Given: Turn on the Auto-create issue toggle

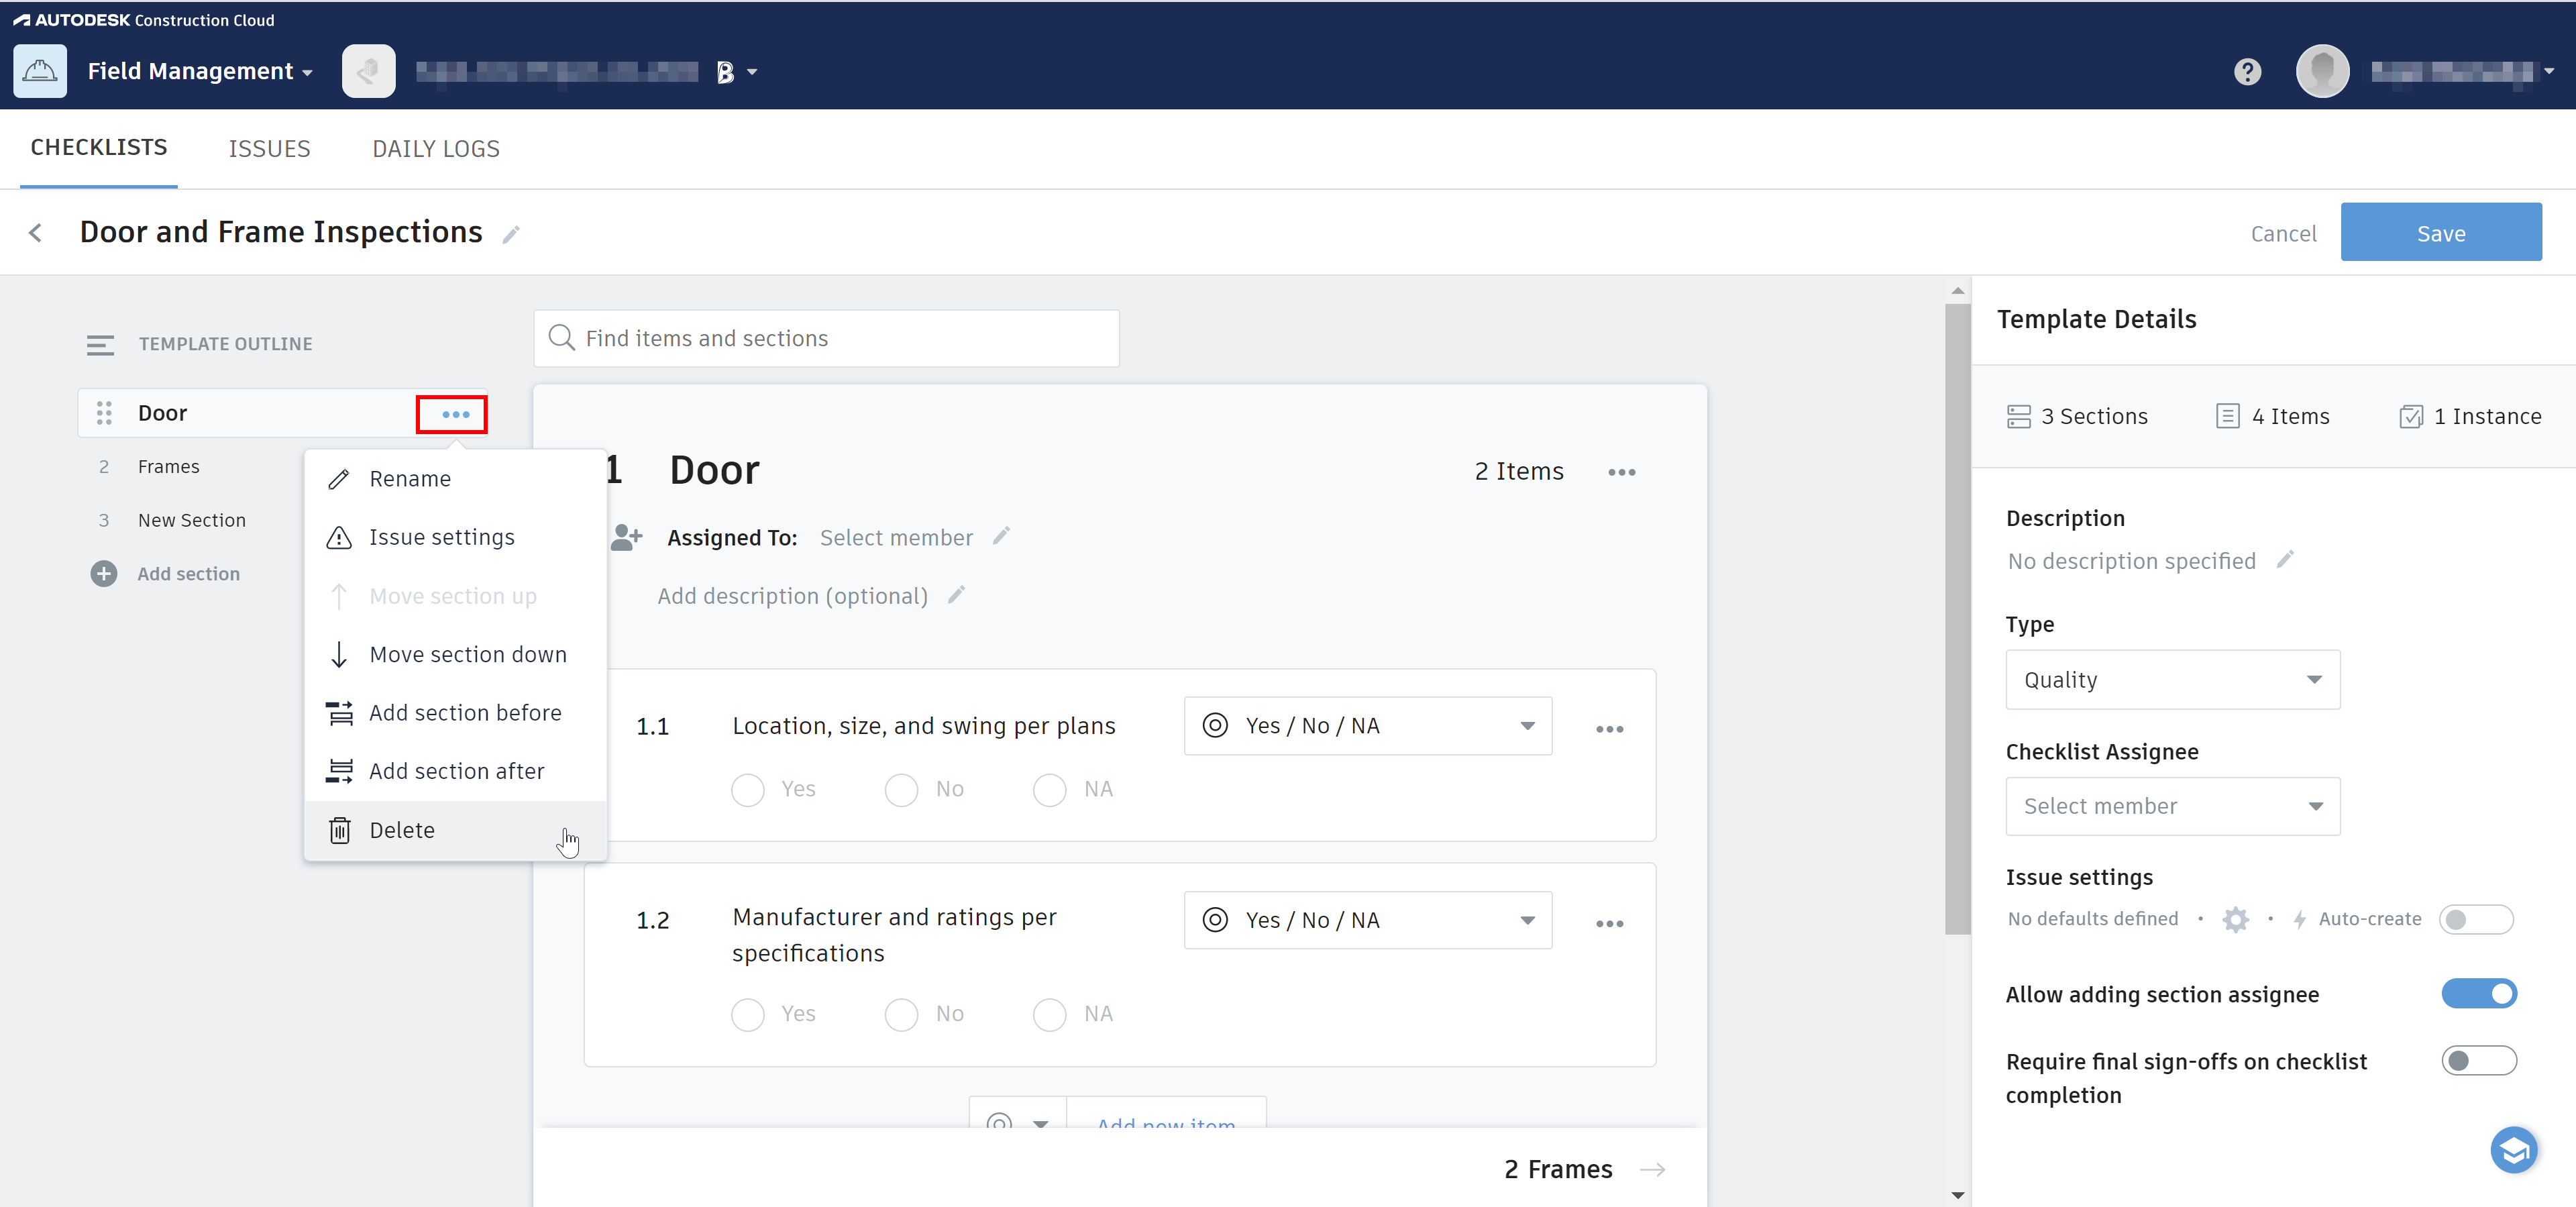Looking at the screenshot, I should pyautogui.click(x=2475, y=919).
